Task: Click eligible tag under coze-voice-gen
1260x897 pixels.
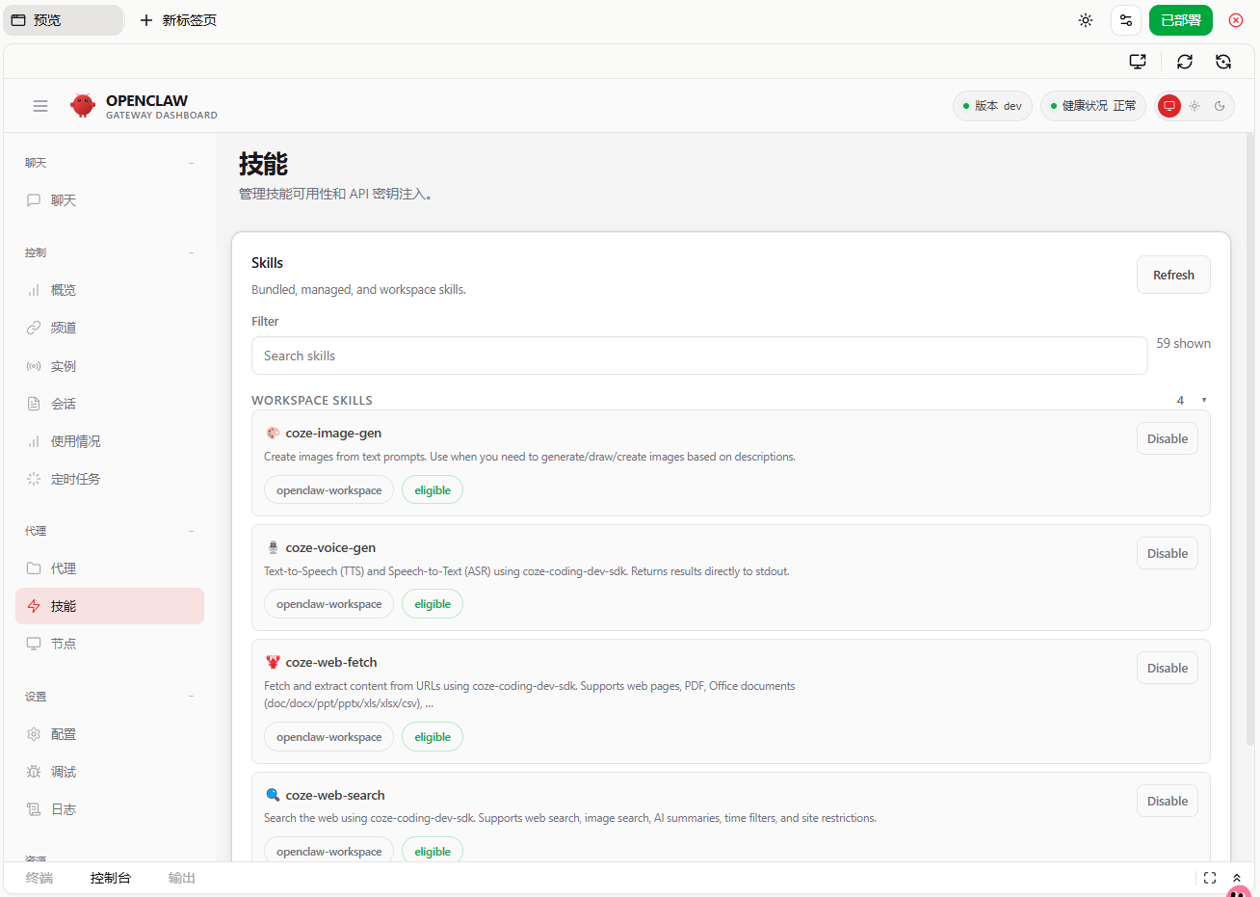Action: (x=433, y=604)
